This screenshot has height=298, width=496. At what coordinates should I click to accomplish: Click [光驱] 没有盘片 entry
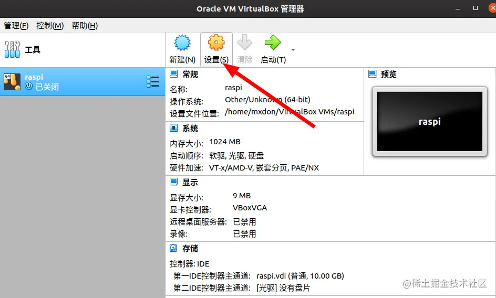point(283,288)
